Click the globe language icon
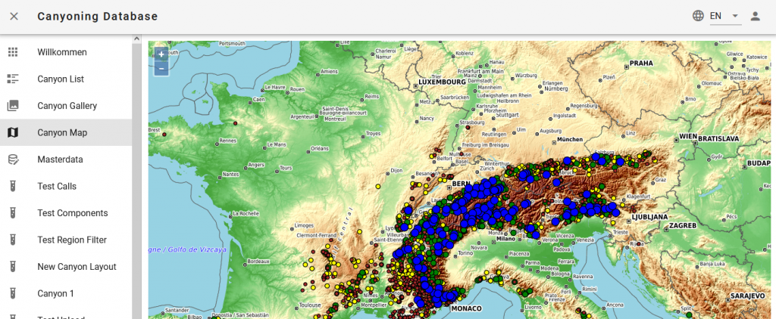The image size is (776, 319). (699, 16)
